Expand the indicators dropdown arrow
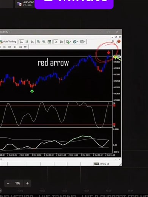This screenshot has width=148, height=197. [x=71, y=42]
